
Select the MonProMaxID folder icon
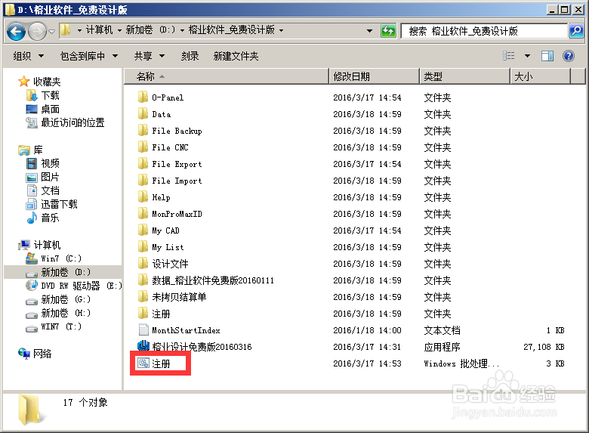pos(143,214)
